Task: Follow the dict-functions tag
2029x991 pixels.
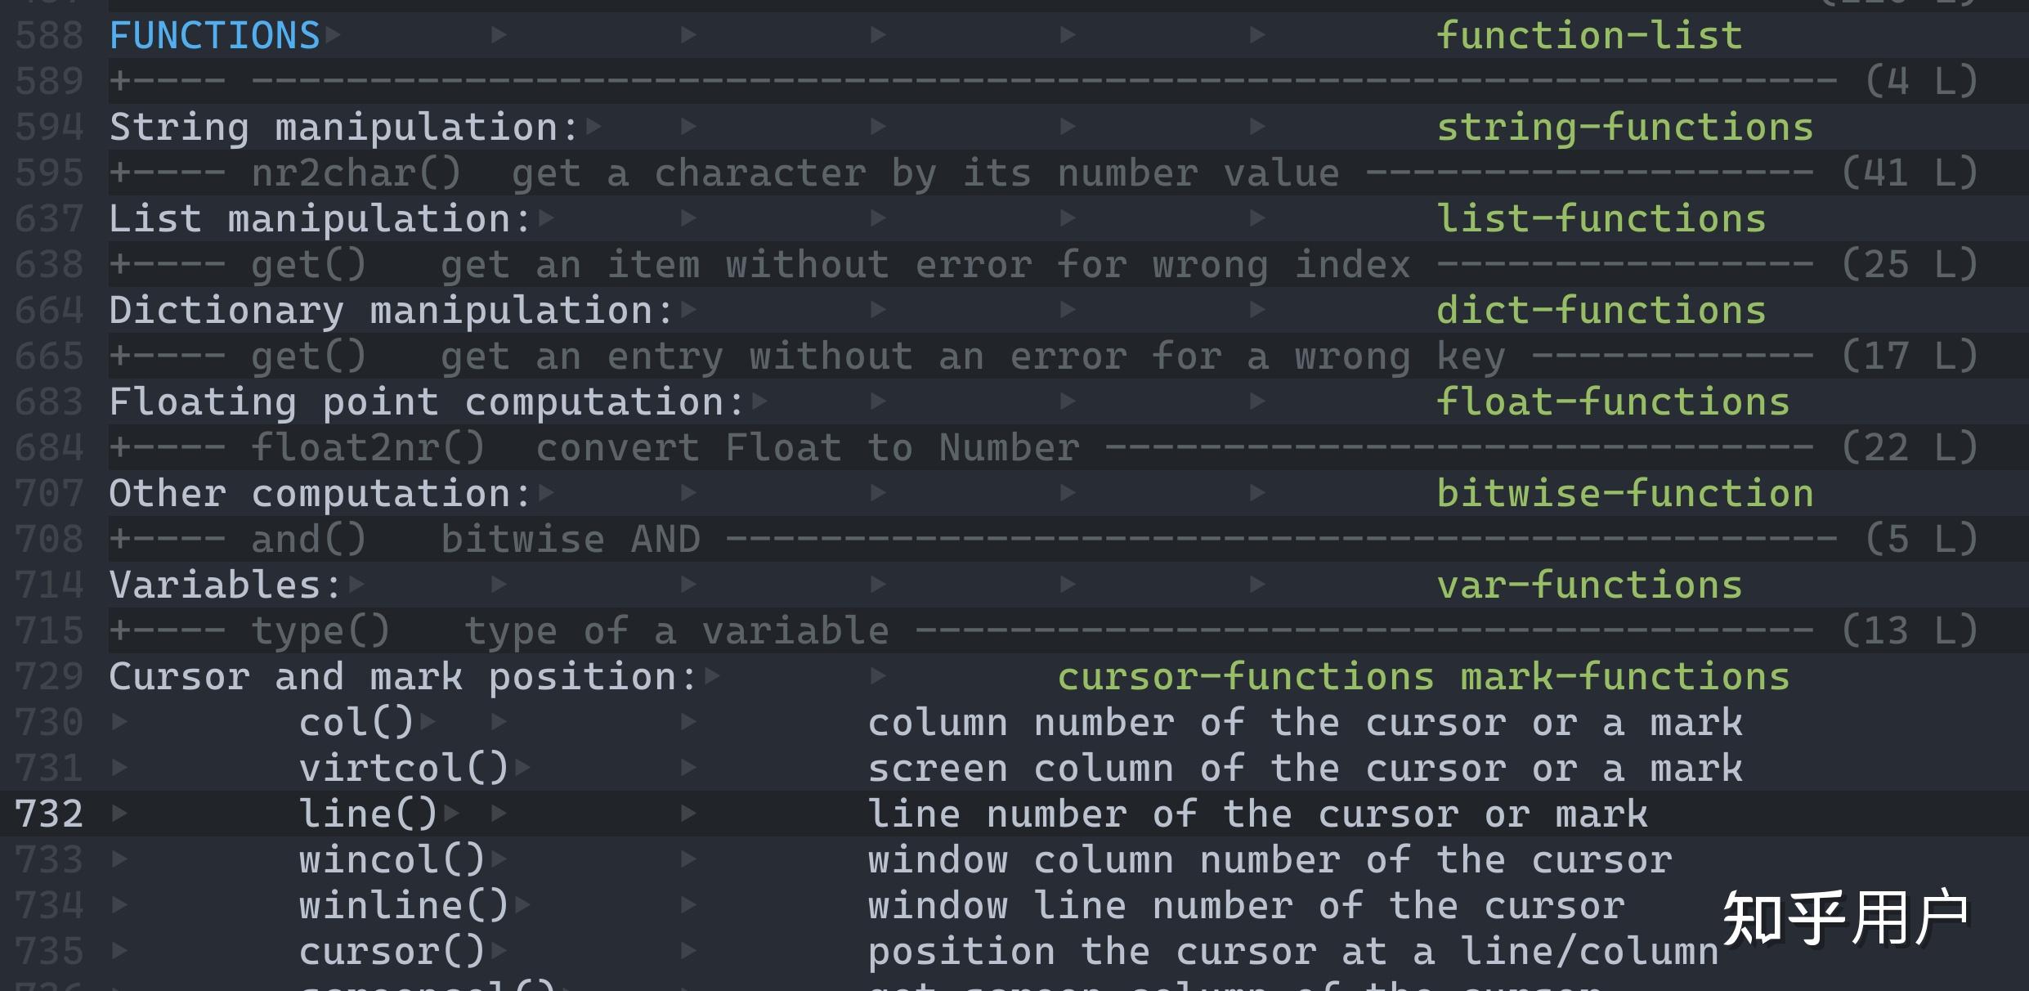Action: click(1601, 311)
